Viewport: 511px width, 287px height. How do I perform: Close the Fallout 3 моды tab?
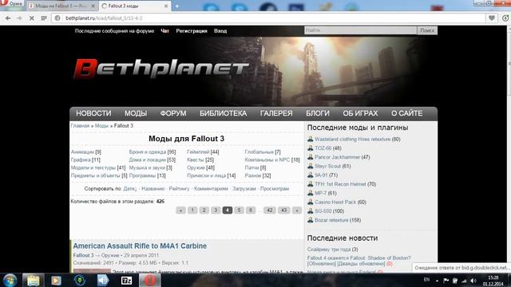166,6
